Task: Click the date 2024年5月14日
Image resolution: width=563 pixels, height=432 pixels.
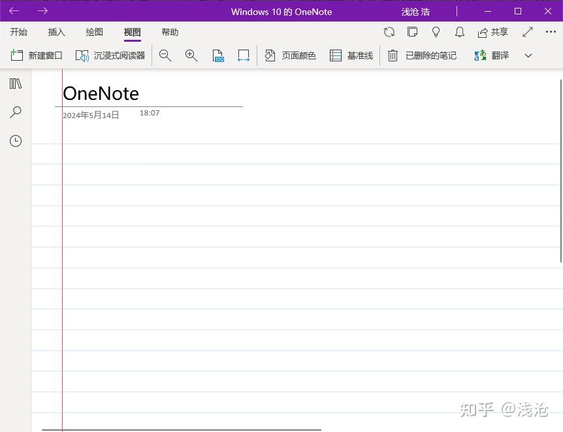Action: click(91, 115)
